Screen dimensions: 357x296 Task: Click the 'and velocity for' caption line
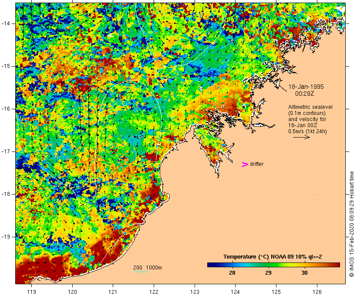pyautogui.click(x=307, y=119)
